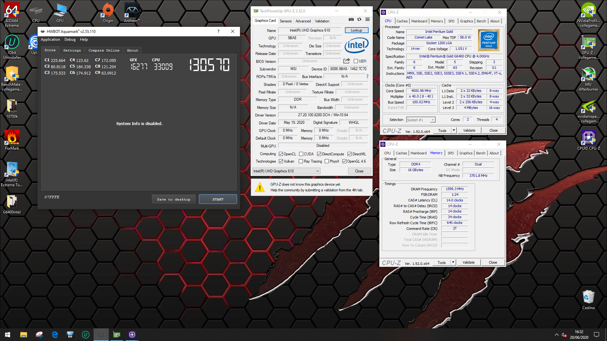
Task: Open nvidiaInspector desktop shortcut
Action: (588, 111)
